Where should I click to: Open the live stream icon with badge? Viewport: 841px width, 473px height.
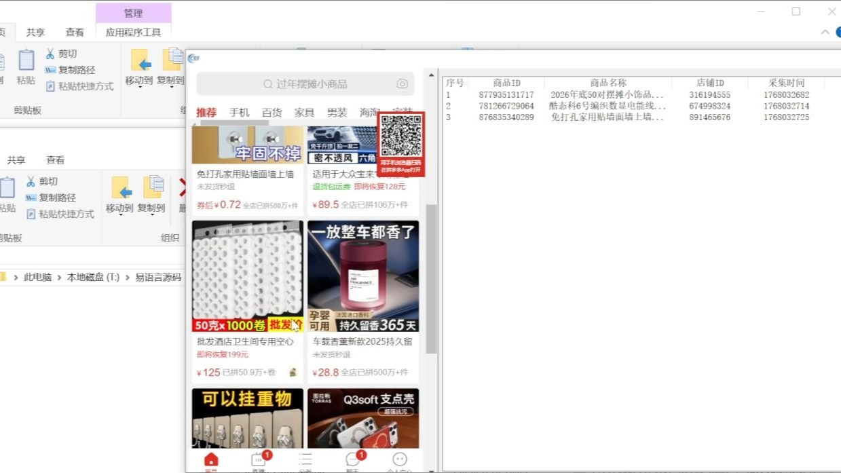pos(259,460)
